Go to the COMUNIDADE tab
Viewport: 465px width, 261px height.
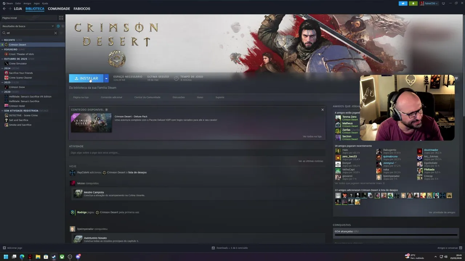pos(59,9)
